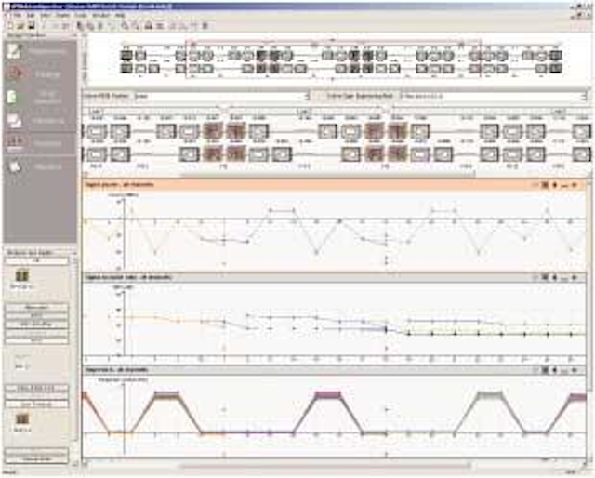The image size is (595, 478).
Task: Select the pencil-and-paper design step icon
Action: click(x=14, y=51)
